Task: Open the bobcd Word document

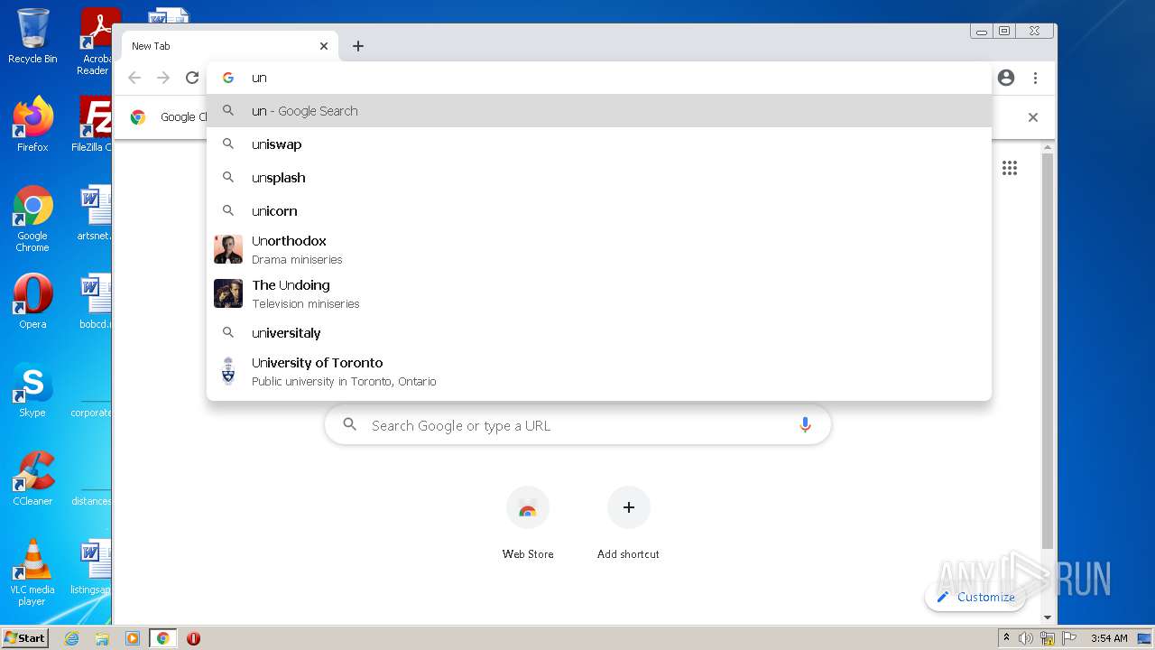Action: [94, 302]
